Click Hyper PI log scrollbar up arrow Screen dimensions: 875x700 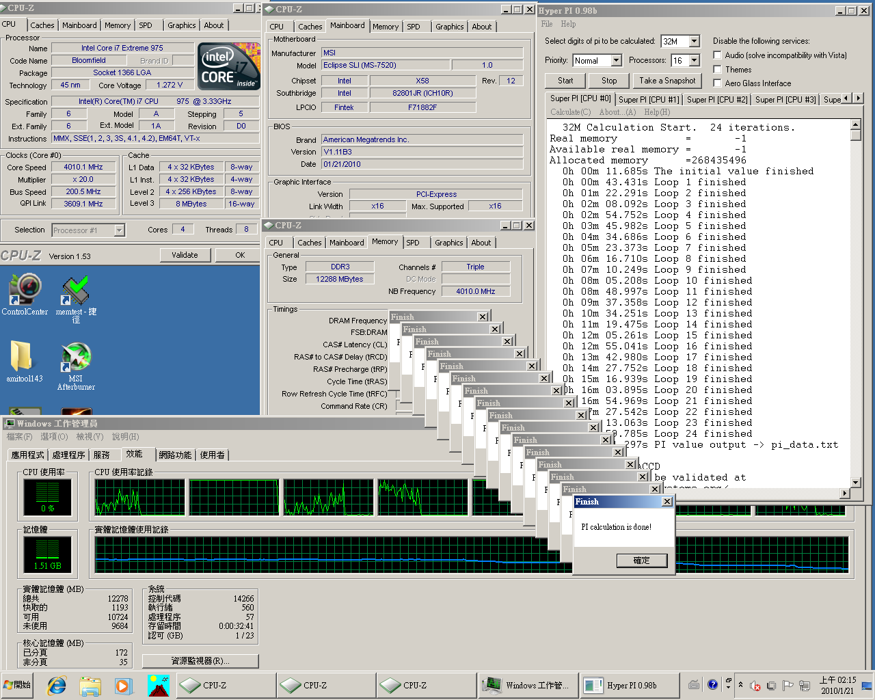(855, 124)
